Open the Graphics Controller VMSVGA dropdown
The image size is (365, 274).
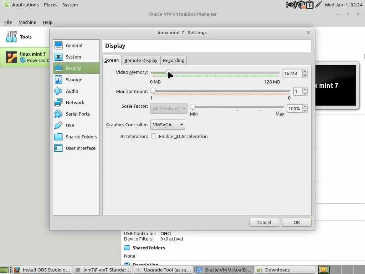pyautogui.click(x=168, y=125)
